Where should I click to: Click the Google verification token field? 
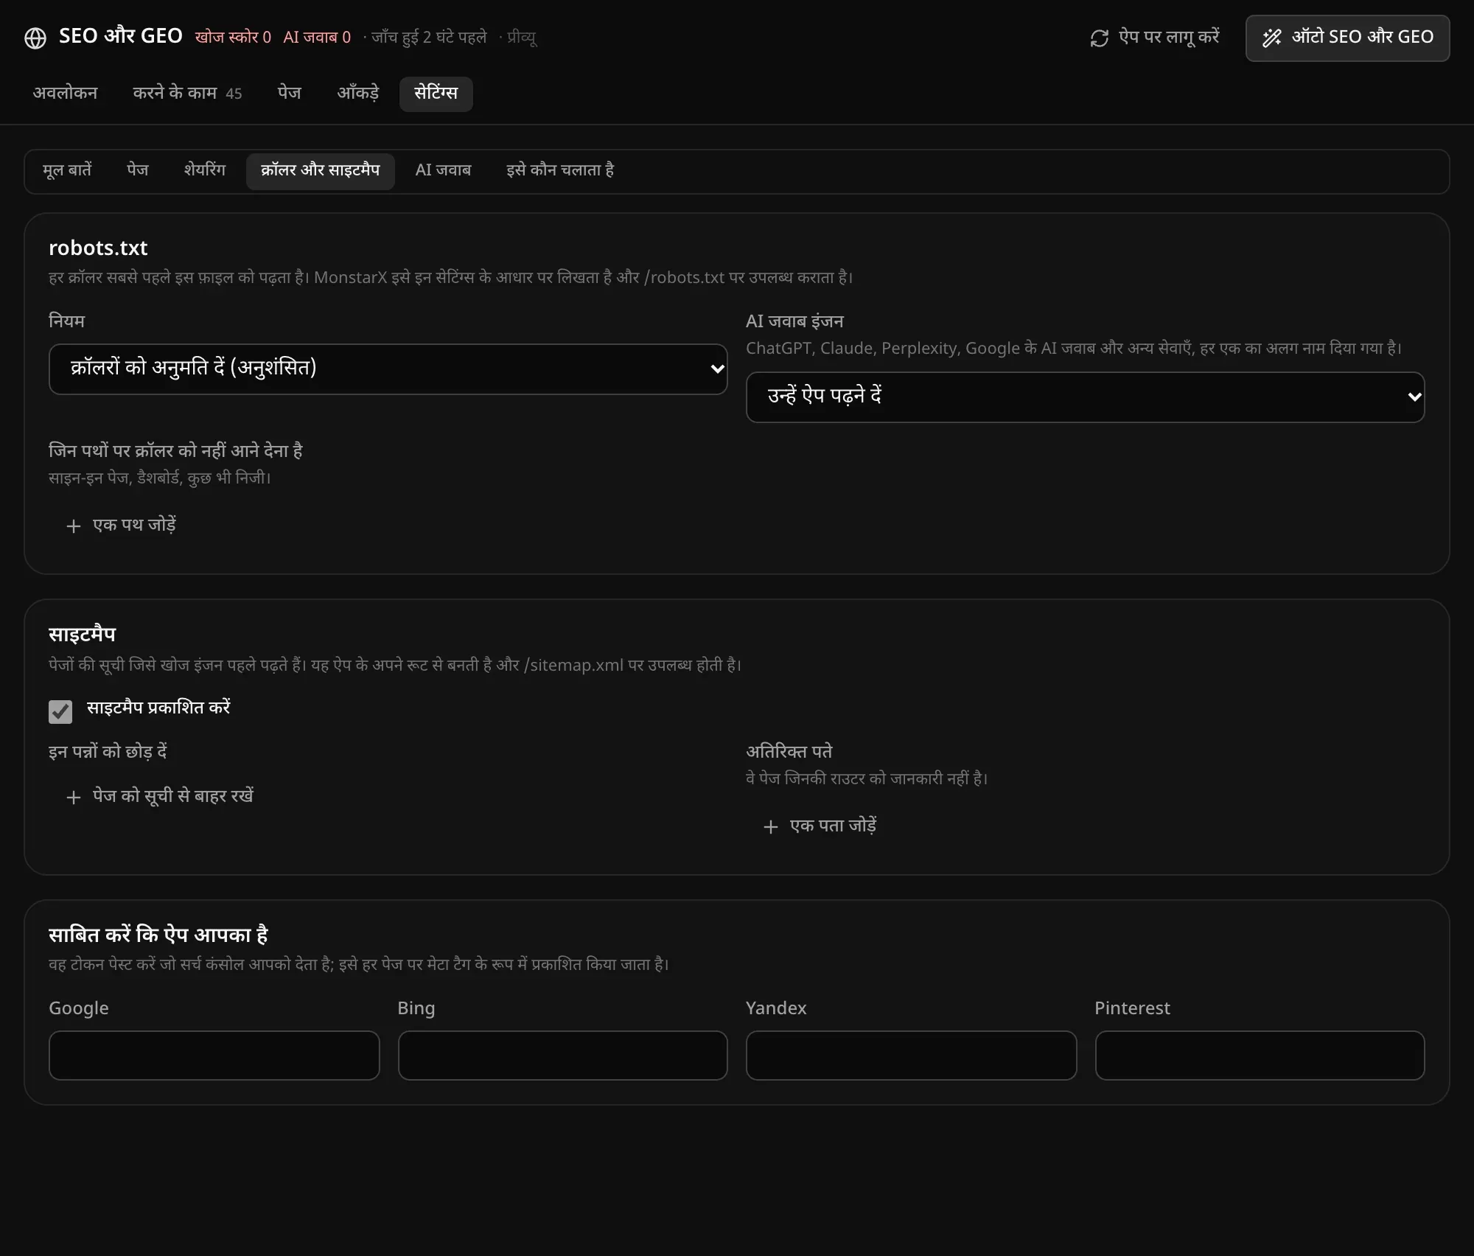coord(214,1056)
